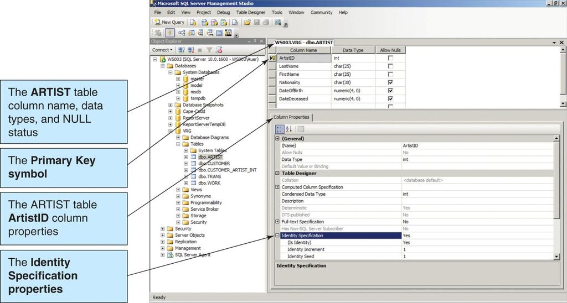Click the Identity Increment value field
This screenshot has width=567, height=303.
point(477,249)
